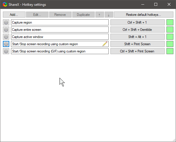Open settings gear for Capture region hotkey
176x142 pixels.
[6, 22]
